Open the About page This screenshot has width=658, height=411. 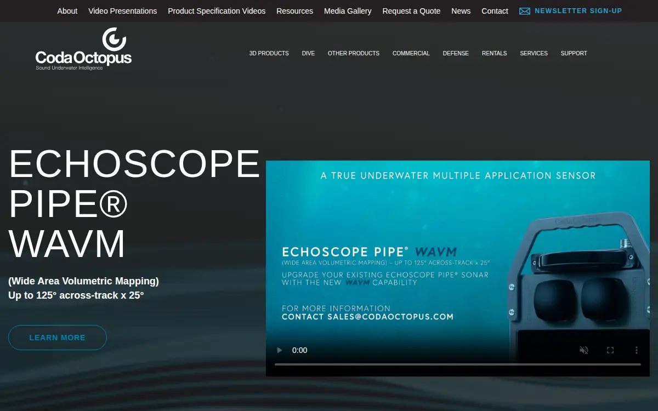pyautogui.click(x=67, y=11)
